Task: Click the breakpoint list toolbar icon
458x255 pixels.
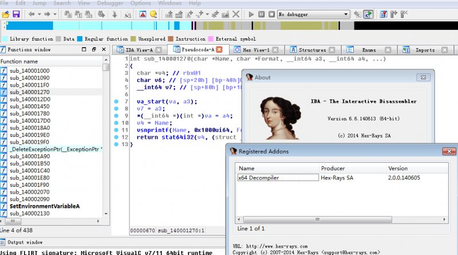Action: tap(383, 14)
